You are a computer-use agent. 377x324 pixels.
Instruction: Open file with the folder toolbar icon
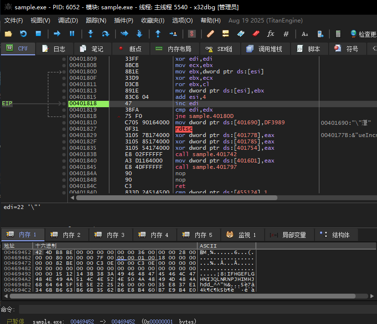click(x=8, y=34)
